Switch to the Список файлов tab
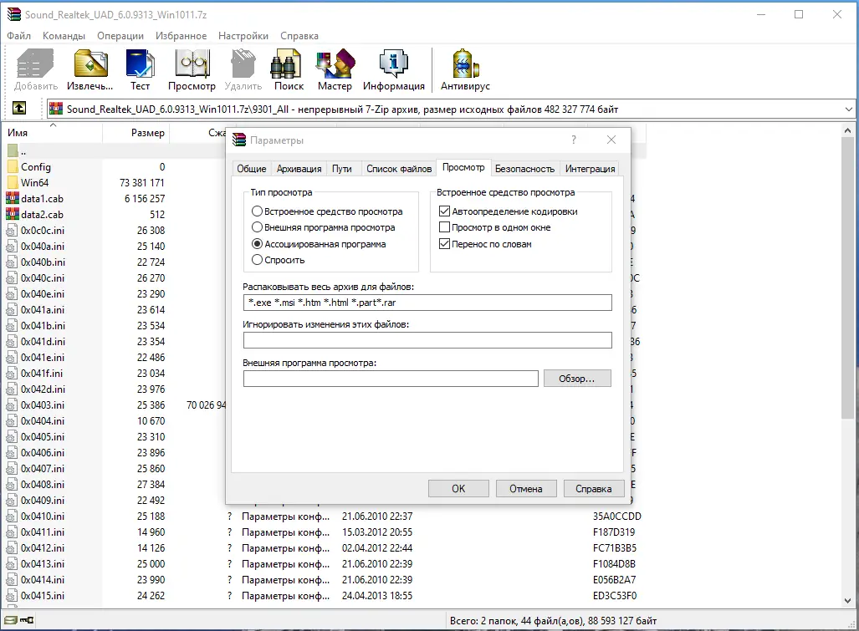The image size is (859, 631). click(x=399, y=169)
